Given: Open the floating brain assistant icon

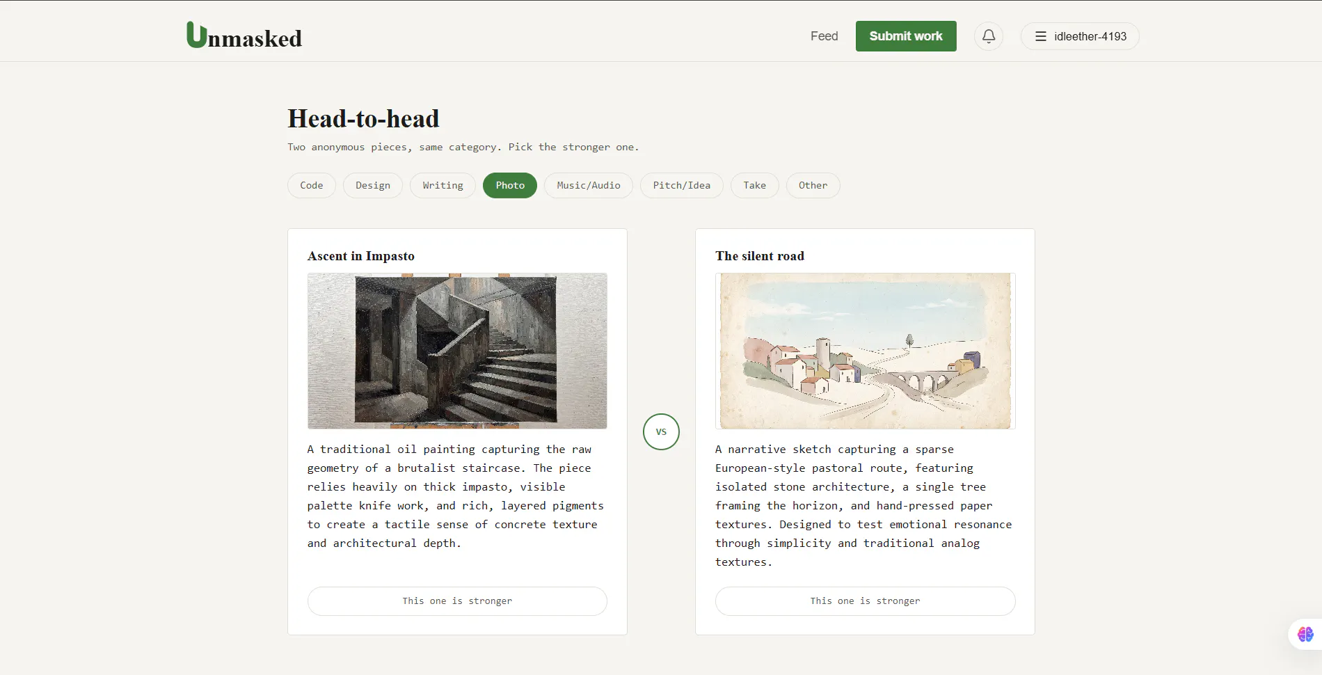Looking at the screenshot, I should pos(1305,634).
